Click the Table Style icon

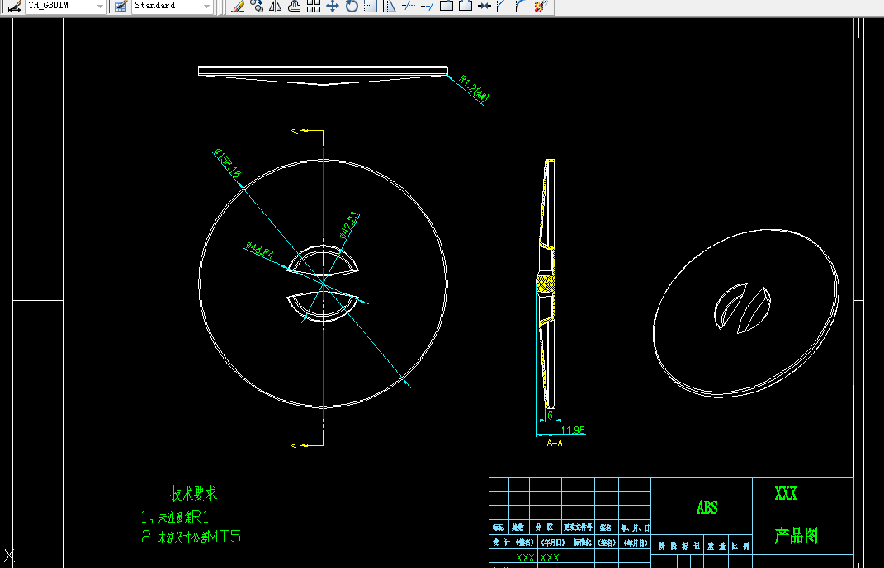pos(120,7)
